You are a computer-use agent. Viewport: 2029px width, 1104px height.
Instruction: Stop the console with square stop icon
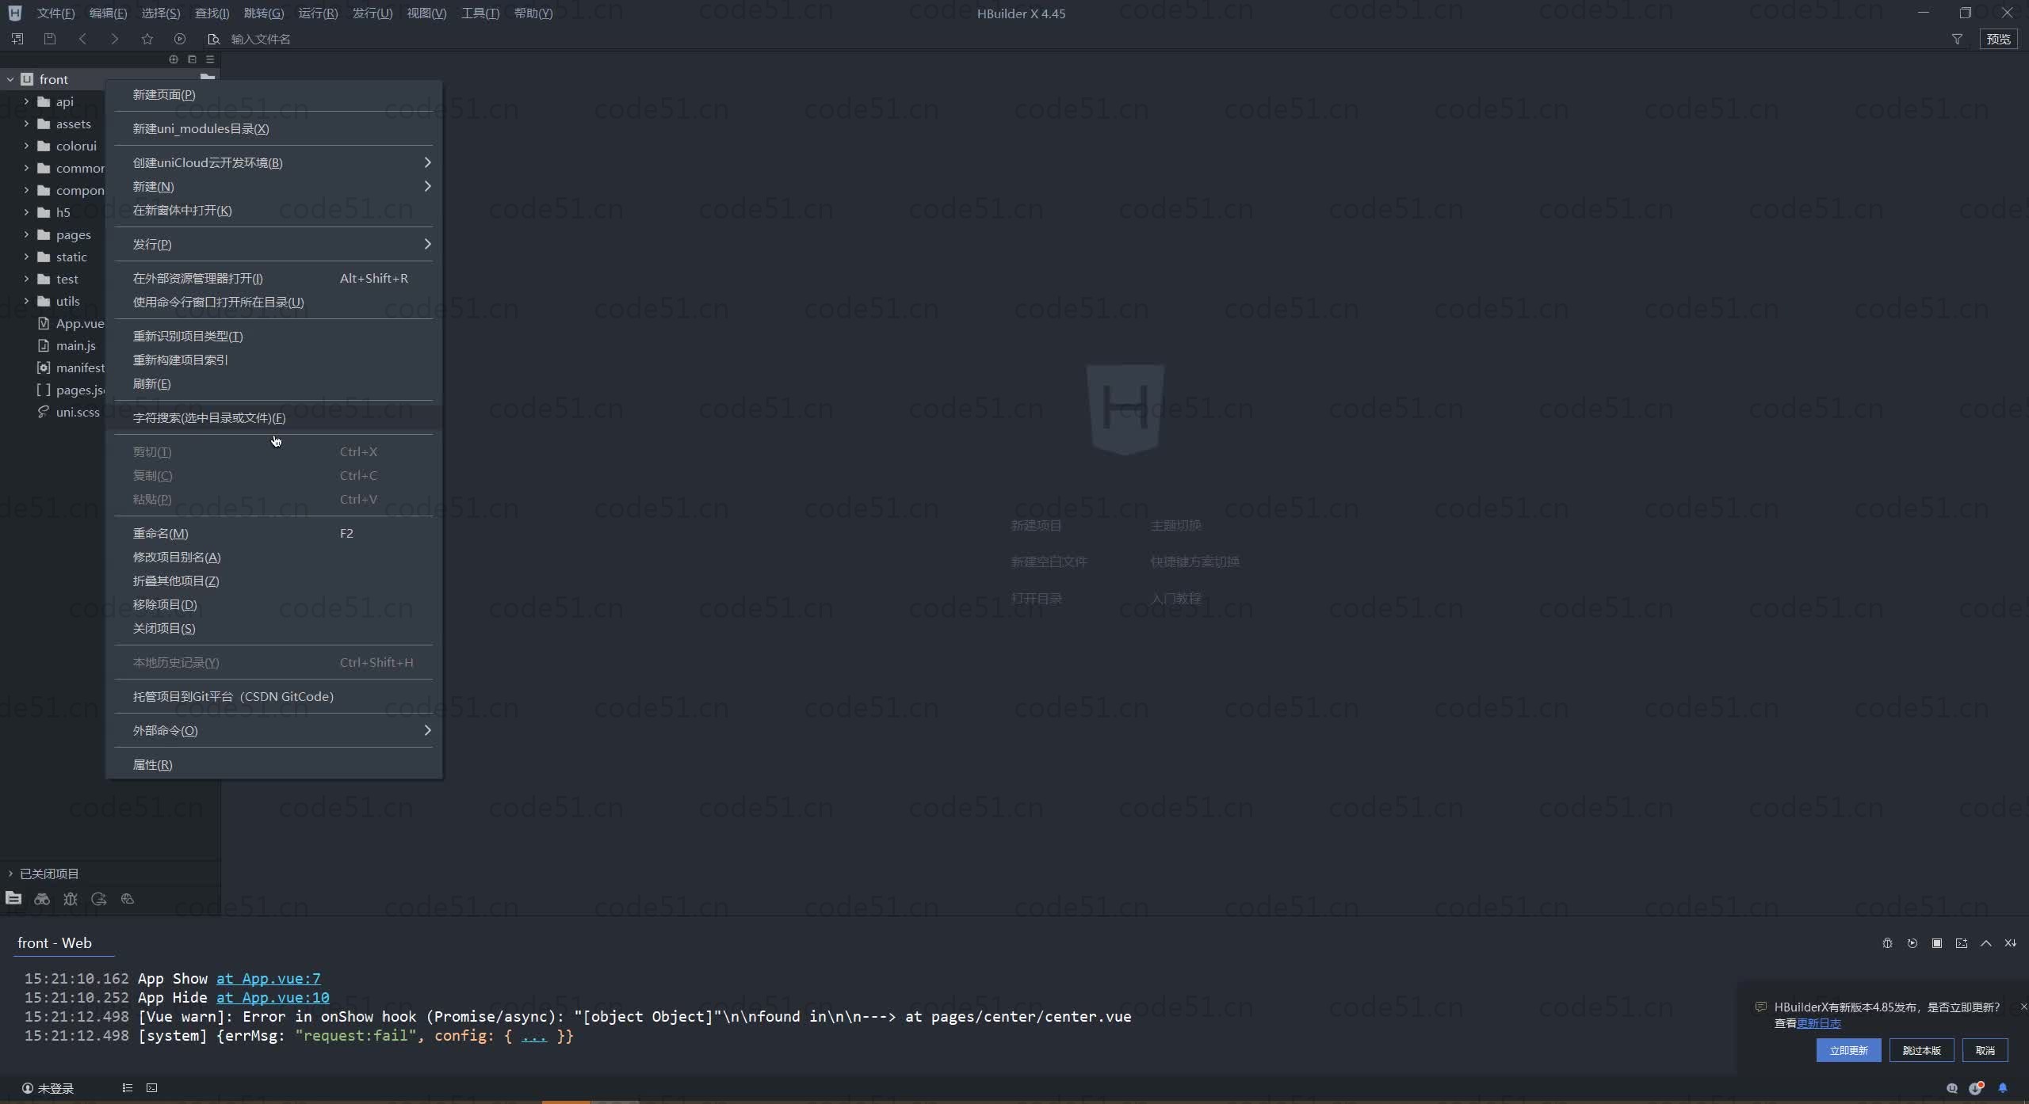pos(1936,943)
